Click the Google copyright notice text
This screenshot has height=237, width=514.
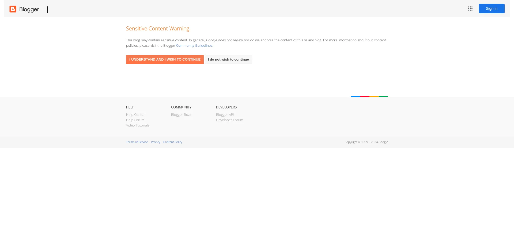[x=366, y=142]
